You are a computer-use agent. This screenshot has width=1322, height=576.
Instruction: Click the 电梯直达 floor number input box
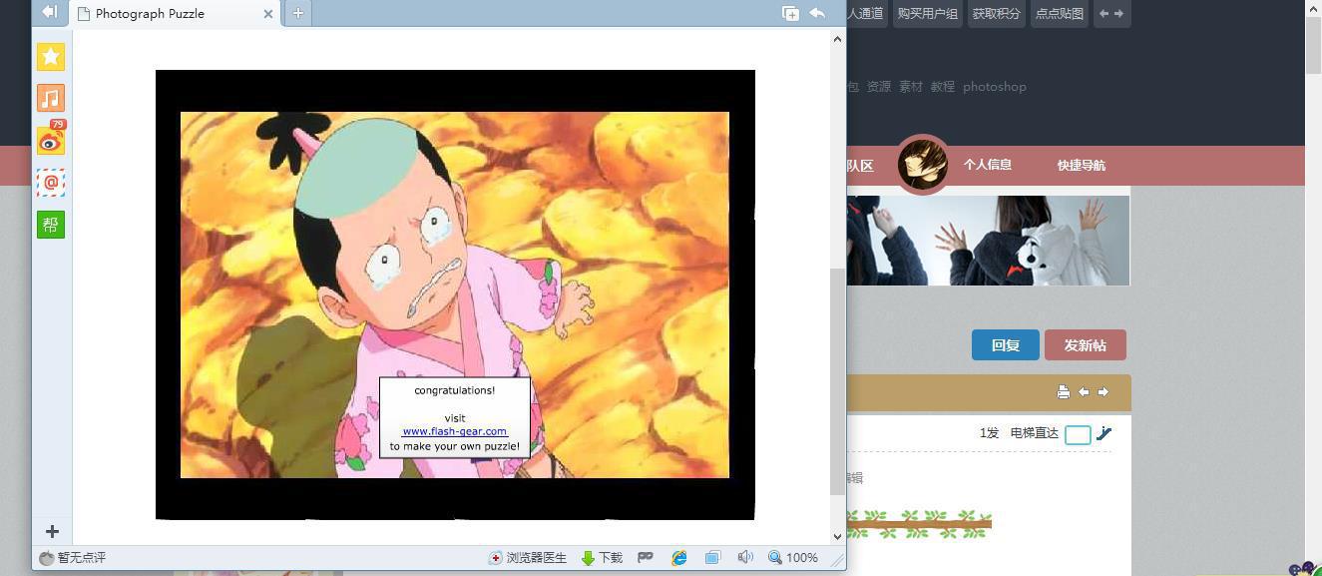[1078, 434]
